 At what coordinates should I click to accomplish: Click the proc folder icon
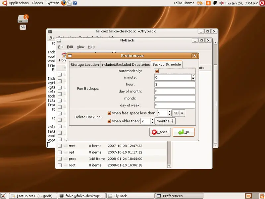[x=65, y=159]
